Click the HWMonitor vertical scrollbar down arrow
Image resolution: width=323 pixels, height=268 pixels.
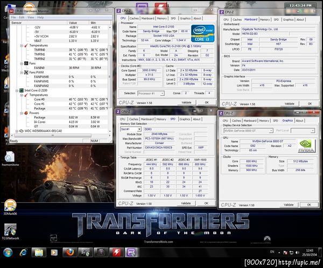coord(110,131)
